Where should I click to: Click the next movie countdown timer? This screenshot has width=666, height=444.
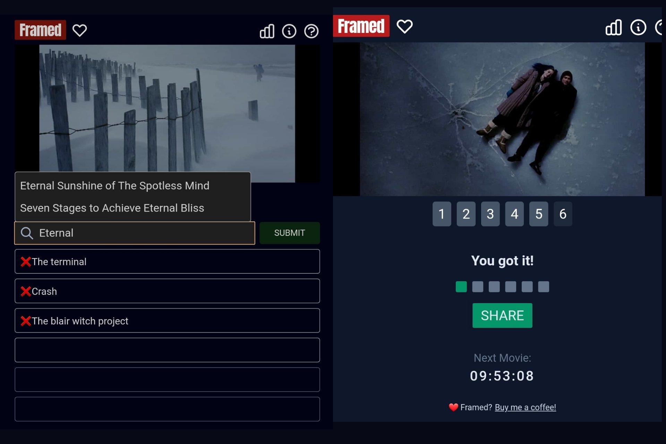tap(502, 376)
